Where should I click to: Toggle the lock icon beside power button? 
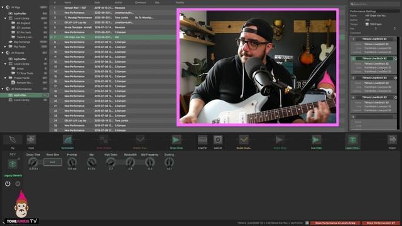pyautogui.click(x=18, y=184)
